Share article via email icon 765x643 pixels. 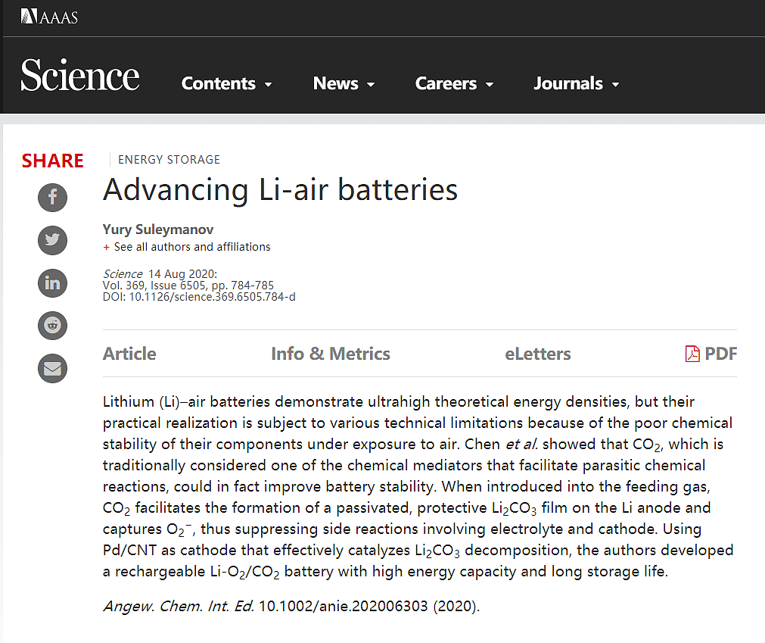52,369
